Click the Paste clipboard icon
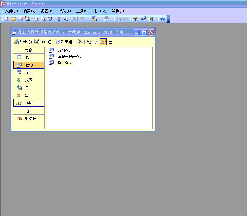Viewport: 247px width, 216px height. click(x=73, y=19)
